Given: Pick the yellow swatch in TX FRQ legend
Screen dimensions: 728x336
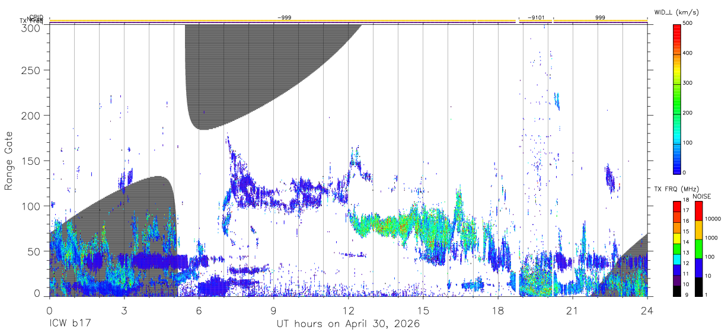Looking at the screenshot, I should pyautogui.click(x=676, y=239).
